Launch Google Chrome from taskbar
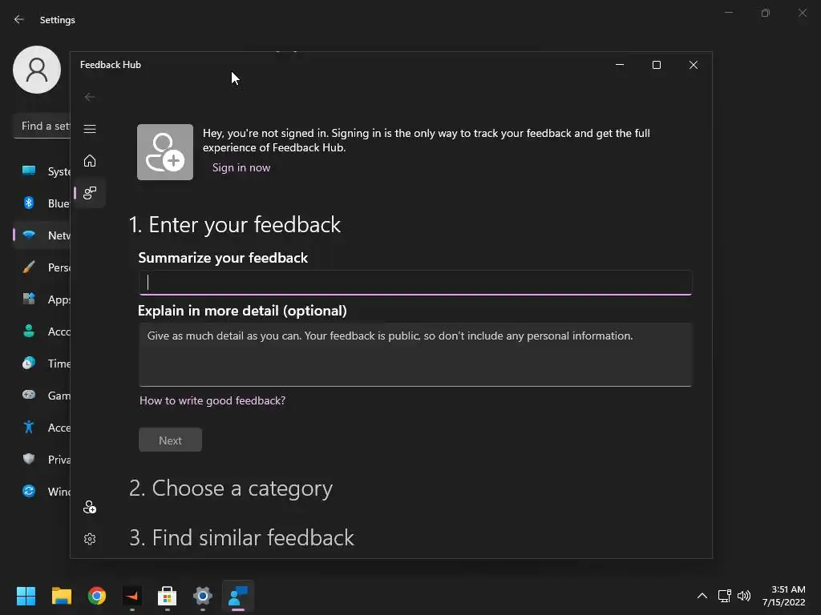The image size is (821, 615). click(97, 596)
